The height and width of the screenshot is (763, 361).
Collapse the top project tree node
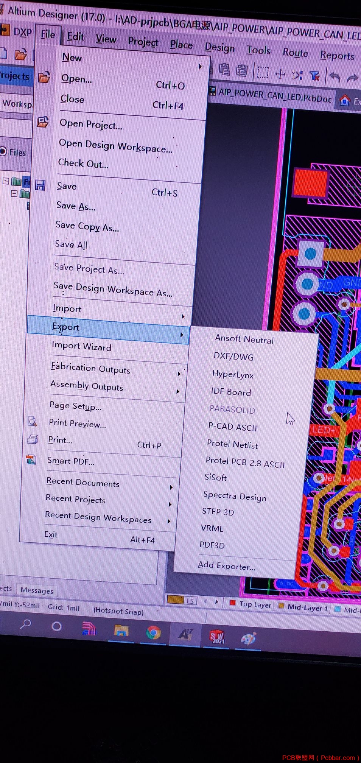(6, 181)
